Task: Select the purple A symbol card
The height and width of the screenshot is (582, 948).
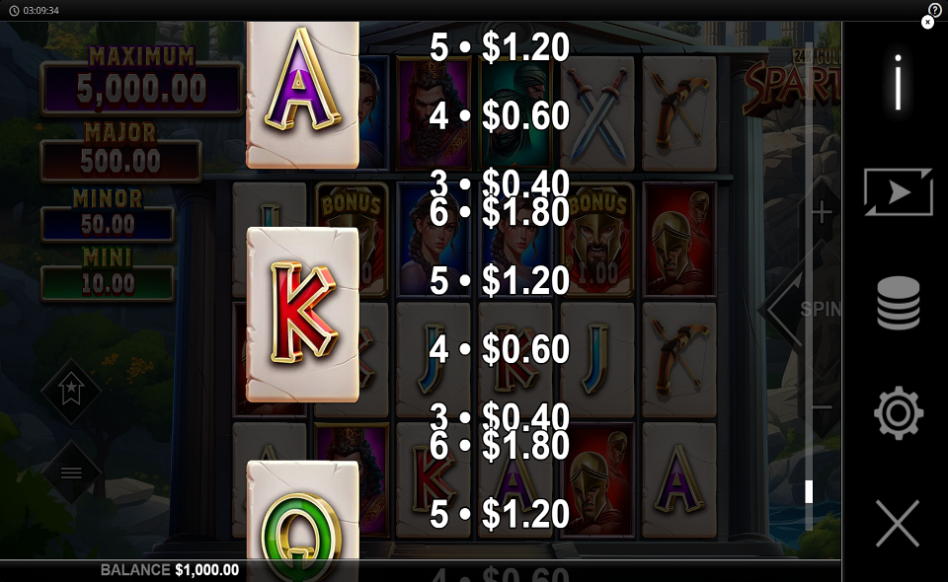Action: [x=302, y=95]
